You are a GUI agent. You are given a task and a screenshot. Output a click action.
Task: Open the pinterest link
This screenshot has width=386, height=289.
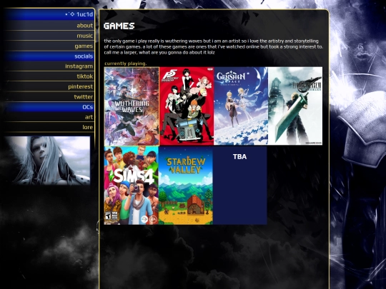(x=81, y=86)
